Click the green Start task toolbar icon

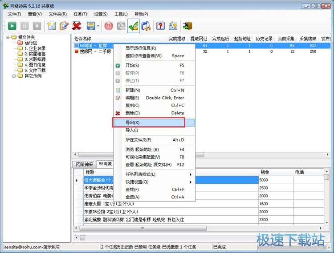[x=12, y=26]
